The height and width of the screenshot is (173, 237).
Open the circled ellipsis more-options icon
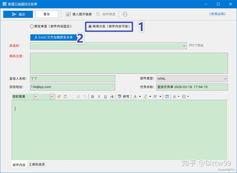pyautogui.click(x=125, y=14)
